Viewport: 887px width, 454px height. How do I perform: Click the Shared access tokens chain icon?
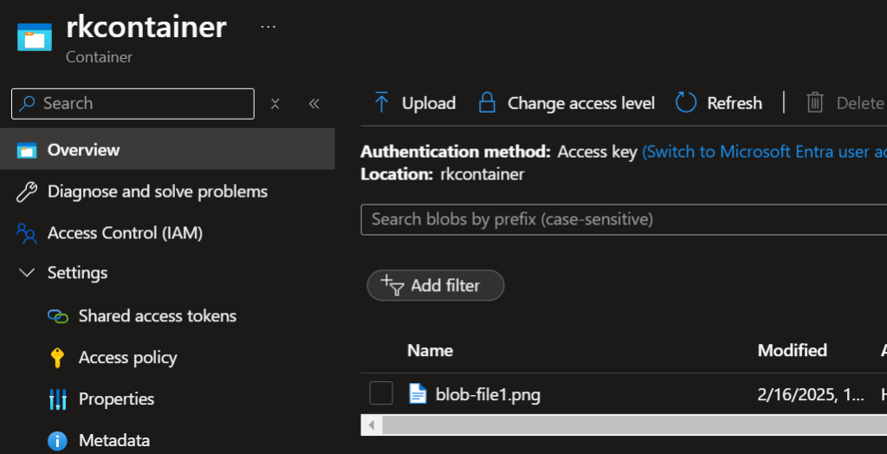point(58,316)
